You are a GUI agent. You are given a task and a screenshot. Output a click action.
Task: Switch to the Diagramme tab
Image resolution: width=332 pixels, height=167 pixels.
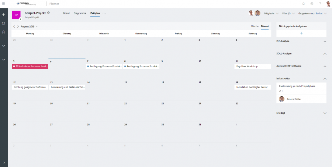point(80,13)
